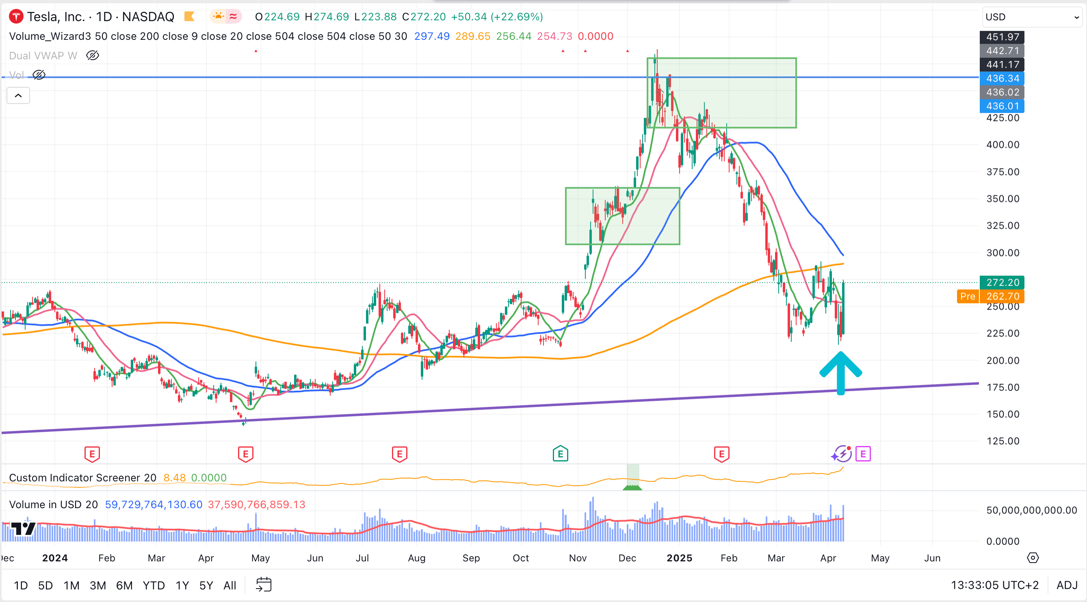
Task: Click the 442.71 price label
Action: coord(1002,51)
